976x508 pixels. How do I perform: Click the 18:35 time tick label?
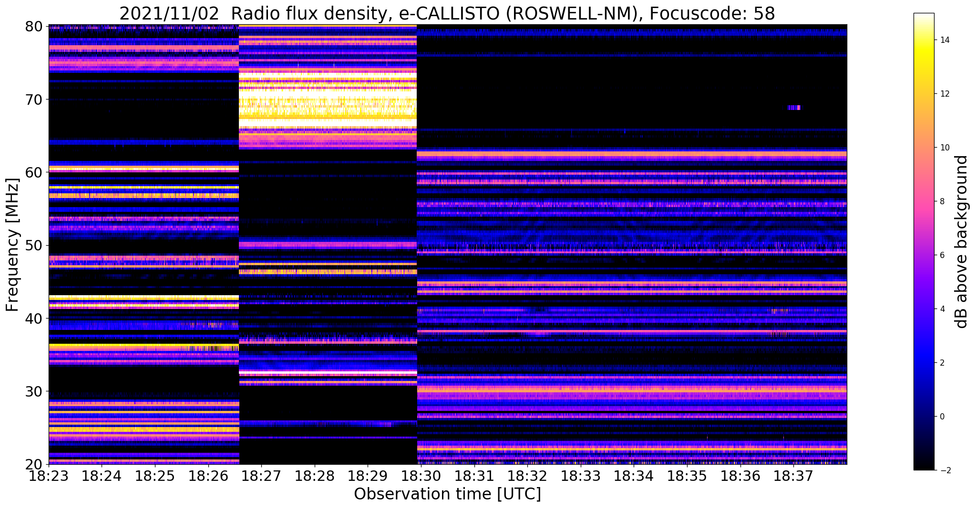(687, 476)
